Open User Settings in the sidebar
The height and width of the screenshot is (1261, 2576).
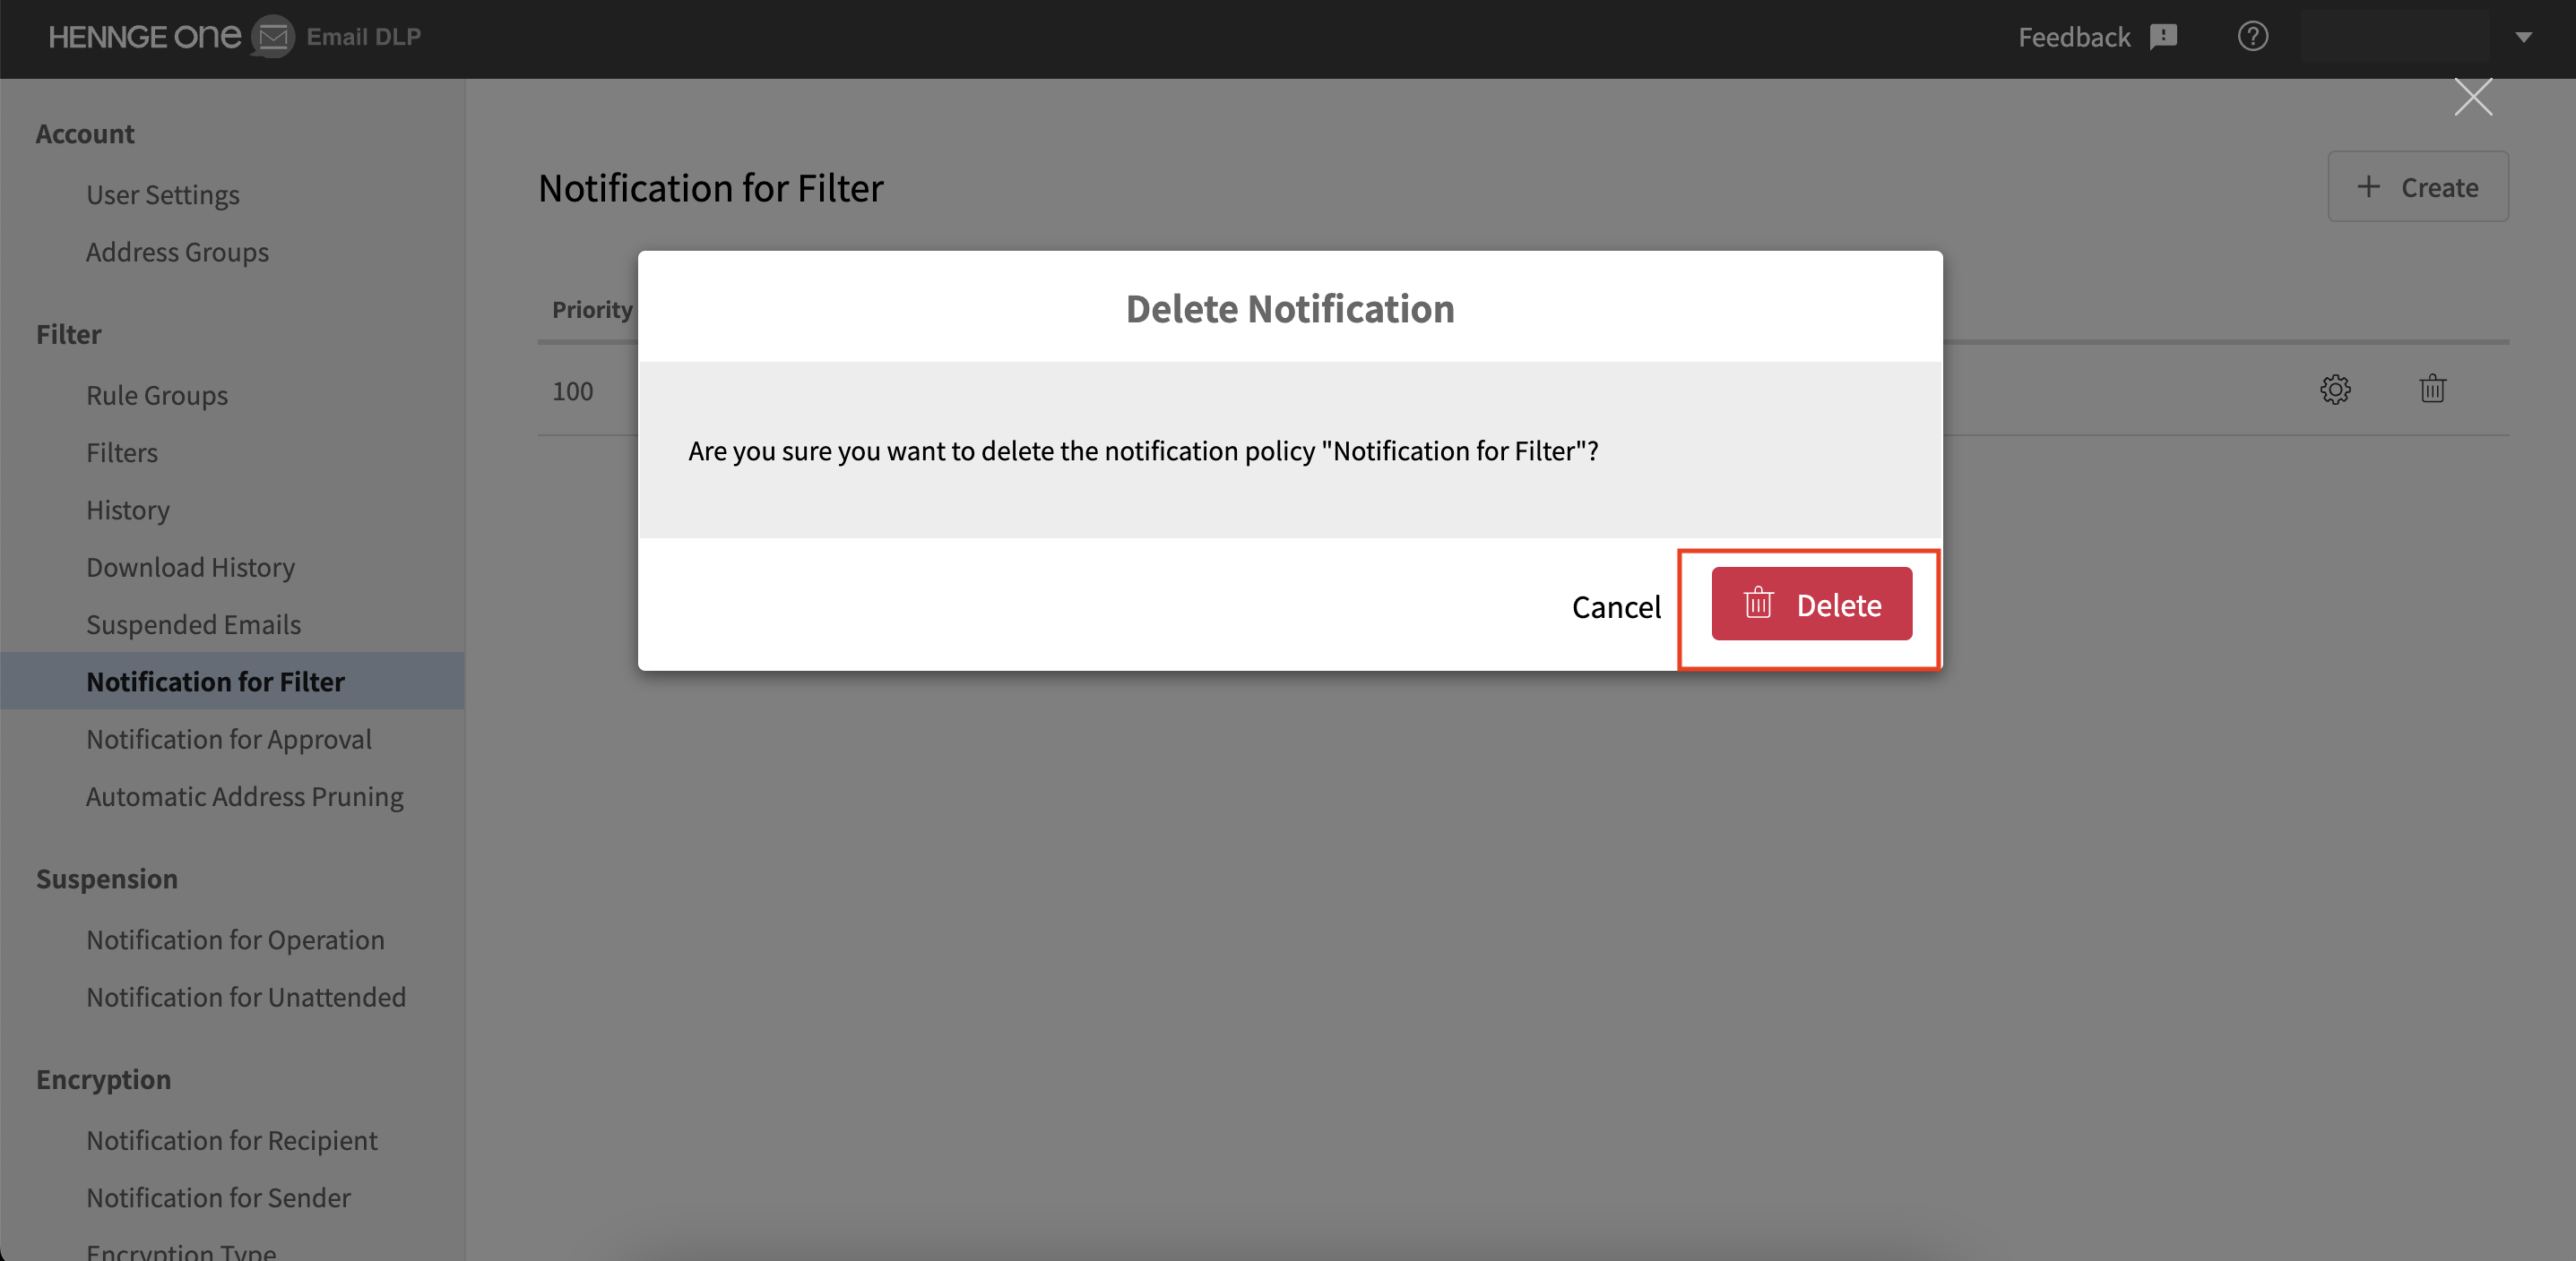tap(163, 195)
